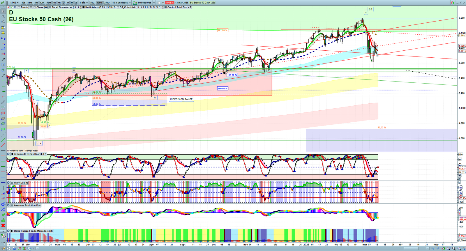Click the blue X icon beside Precio
This screenshot has width=466, height=251.
[15, 7]
